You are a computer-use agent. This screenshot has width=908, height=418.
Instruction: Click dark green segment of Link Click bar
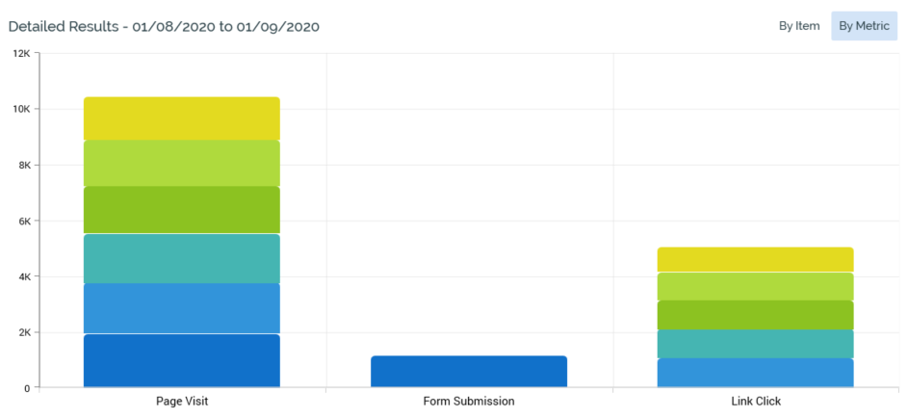755,314
